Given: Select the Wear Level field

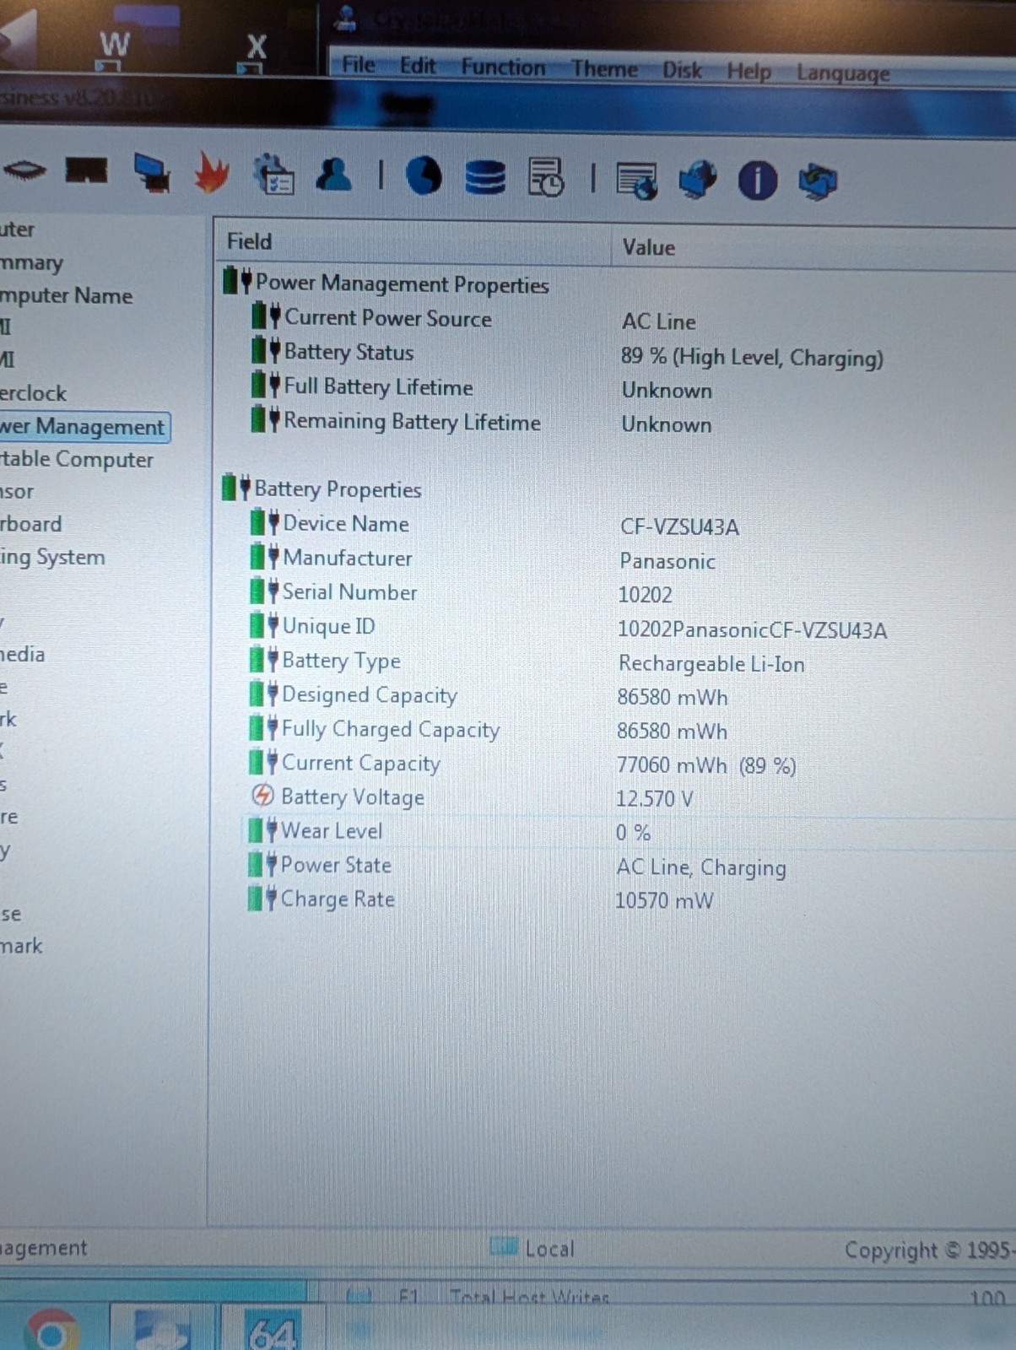Looking at the screenshot, I should click(332, 831).
